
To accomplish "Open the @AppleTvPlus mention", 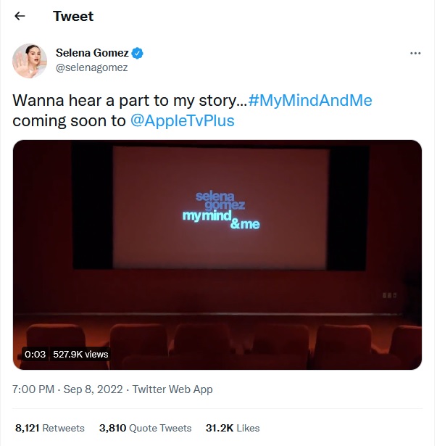I will [183, 120].
